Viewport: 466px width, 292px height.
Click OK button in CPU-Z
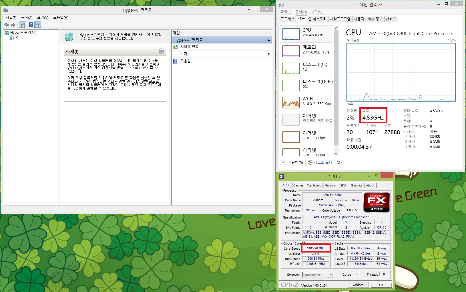tap(381, 285)
